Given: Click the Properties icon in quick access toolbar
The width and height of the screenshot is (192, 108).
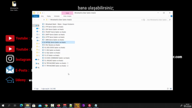Looking at the screenshot, I should point(38,13).
